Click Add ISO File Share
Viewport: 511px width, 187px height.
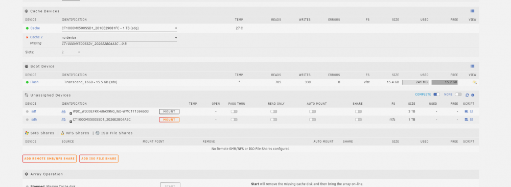pyautogui.click(x=99, y=159)
